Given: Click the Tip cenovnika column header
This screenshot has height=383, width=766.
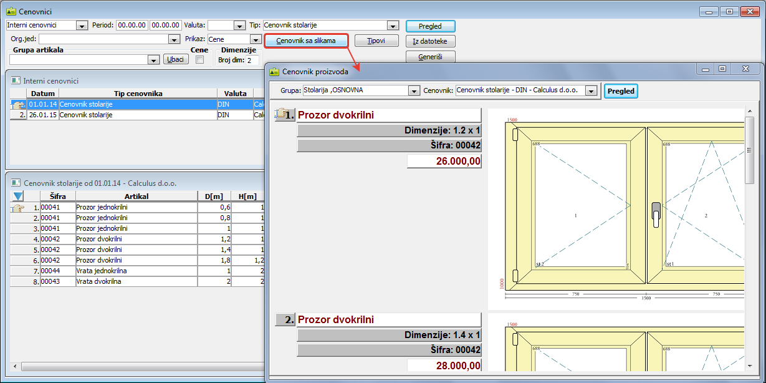Looking at the screenshot, I should point(138,94).
